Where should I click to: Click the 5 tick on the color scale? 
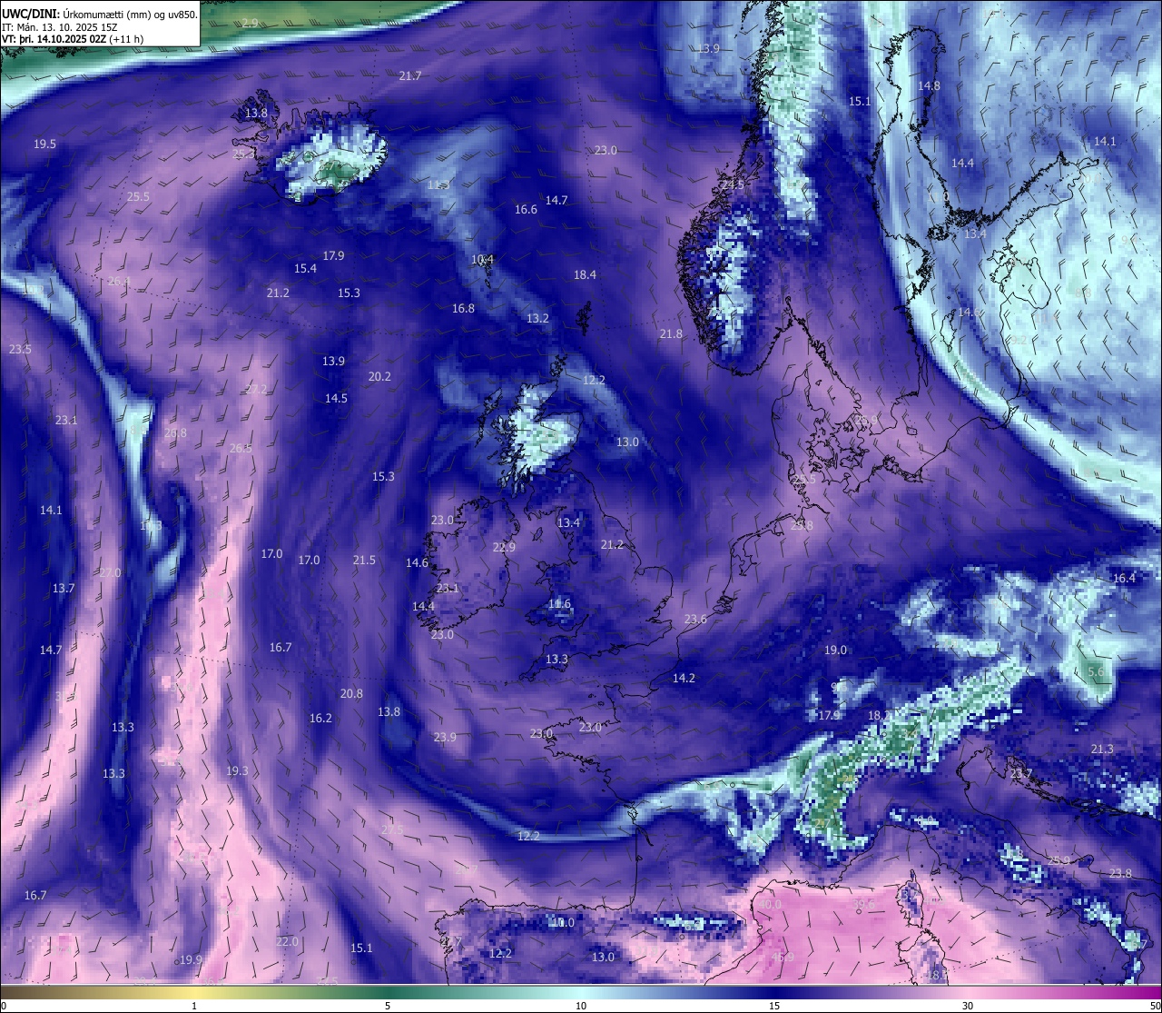388,1006
